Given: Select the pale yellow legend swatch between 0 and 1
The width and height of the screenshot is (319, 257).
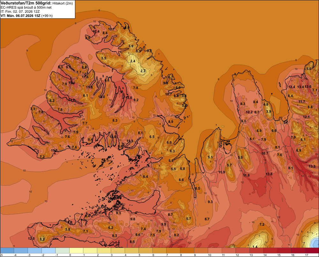Looking at the screenshot, I should tap(76, 251).
